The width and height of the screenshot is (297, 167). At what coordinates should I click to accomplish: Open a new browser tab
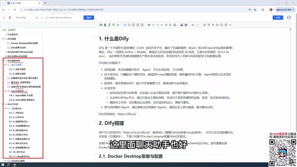(45, 3)
